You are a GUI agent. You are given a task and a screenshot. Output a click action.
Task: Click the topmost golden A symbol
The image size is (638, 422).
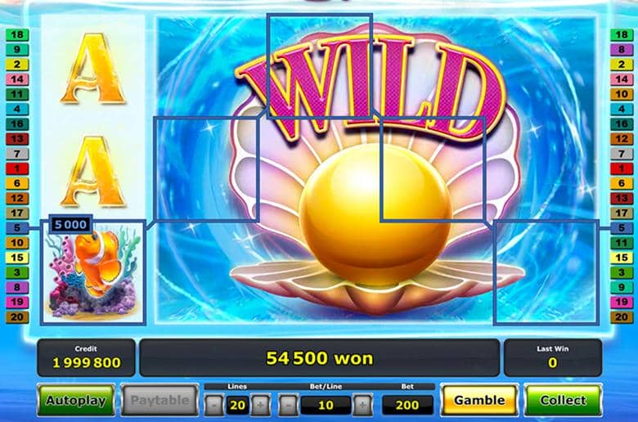[x=93, y=69]
